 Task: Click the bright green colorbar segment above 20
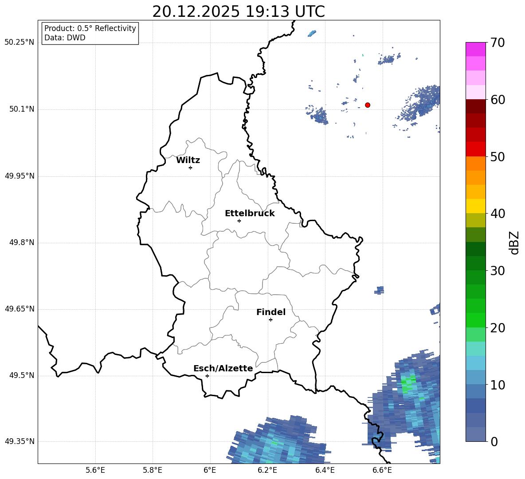pos(475,320)
